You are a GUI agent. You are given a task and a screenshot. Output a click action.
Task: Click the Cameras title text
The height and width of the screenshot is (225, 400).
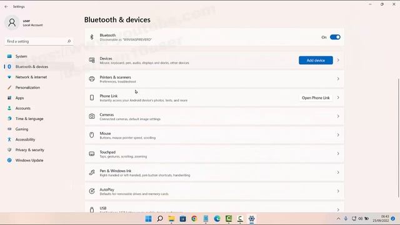[x=107, y=114]
